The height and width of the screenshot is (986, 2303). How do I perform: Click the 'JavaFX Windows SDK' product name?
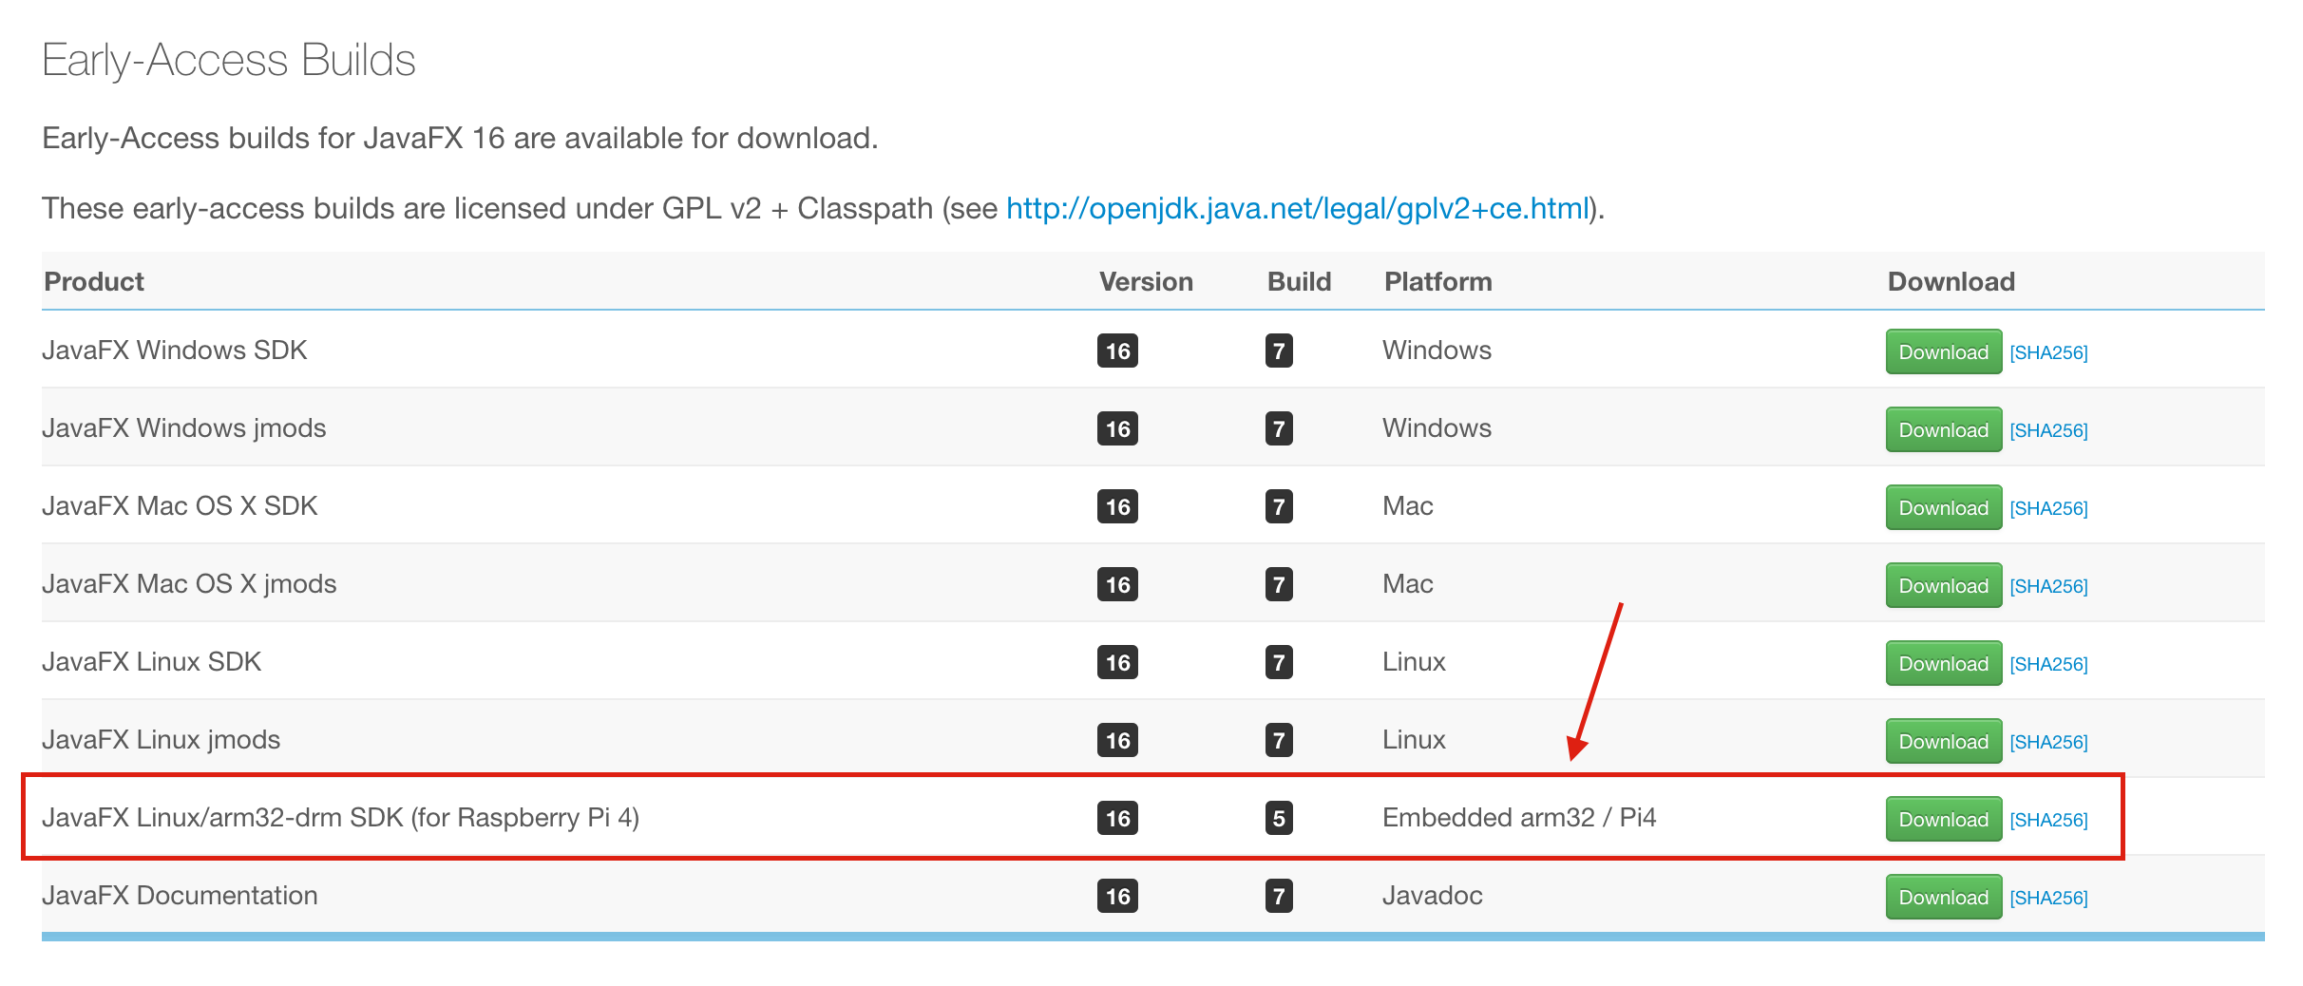coord(175,350)
